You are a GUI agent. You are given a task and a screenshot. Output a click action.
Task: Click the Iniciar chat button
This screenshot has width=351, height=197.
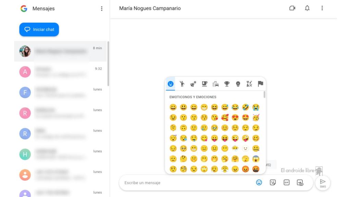39,29
